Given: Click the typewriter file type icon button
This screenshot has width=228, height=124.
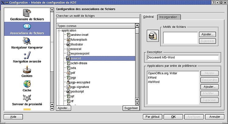Looking at the screenshot, I should click(x=153, y=36).
